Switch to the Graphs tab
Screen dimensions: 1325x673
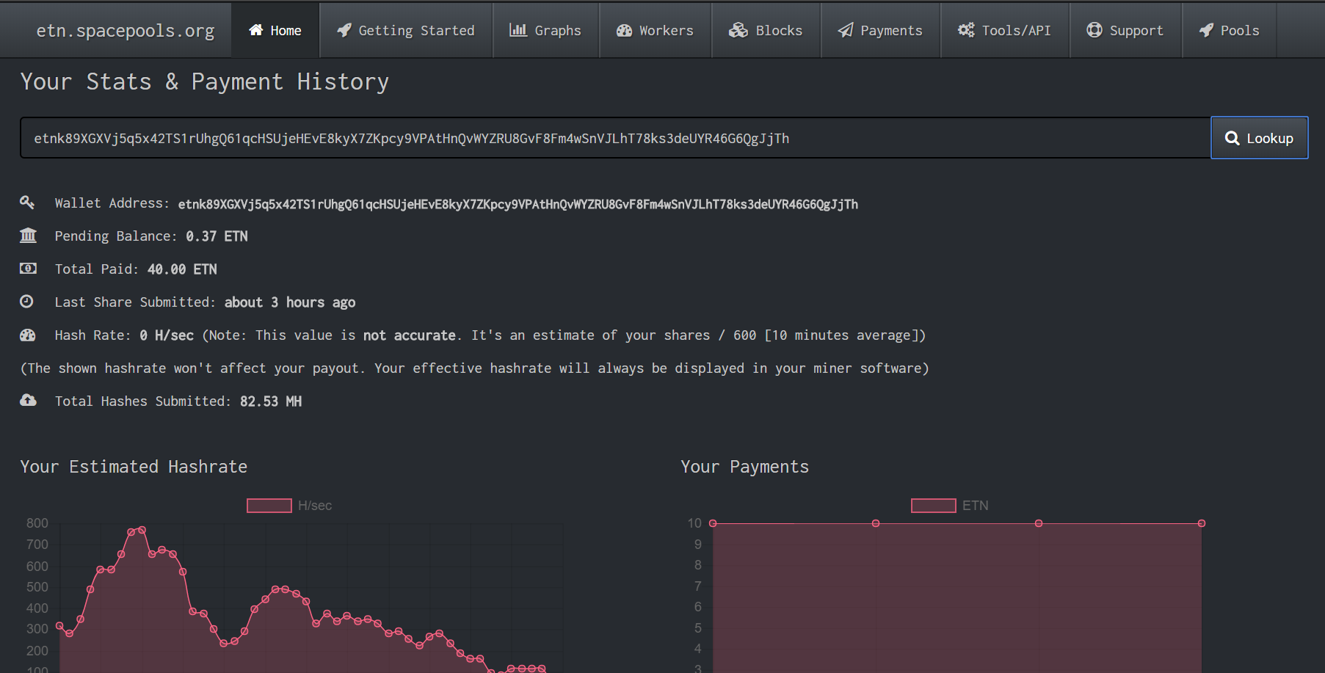point(545,30)
